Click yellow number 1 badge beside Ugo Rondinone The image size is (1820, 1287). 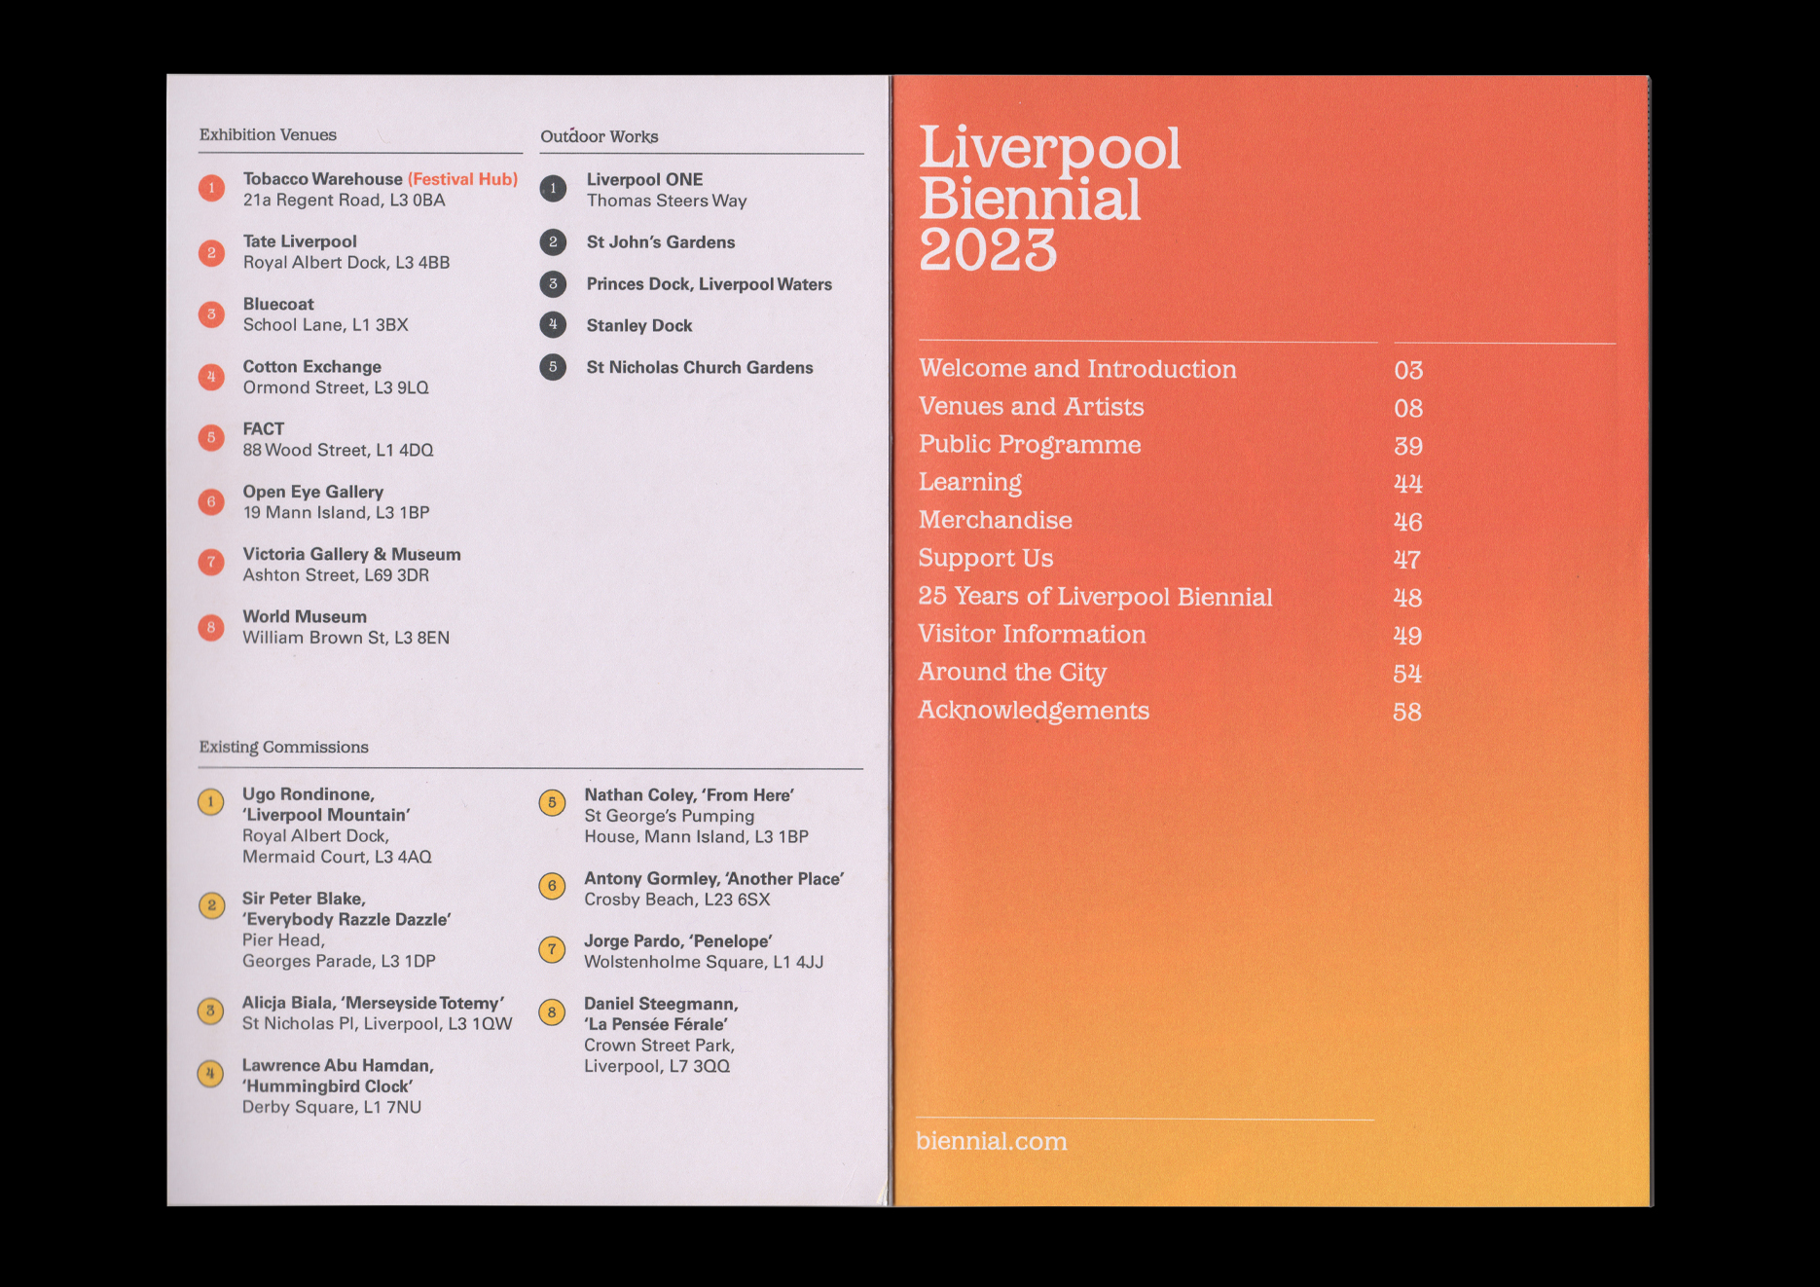pyautogui.click(x=210, y=802)
